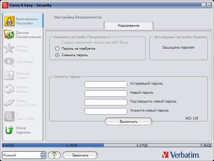Click the green question mark help button
The image size is (214, 161).
click(x=54, y=155)
